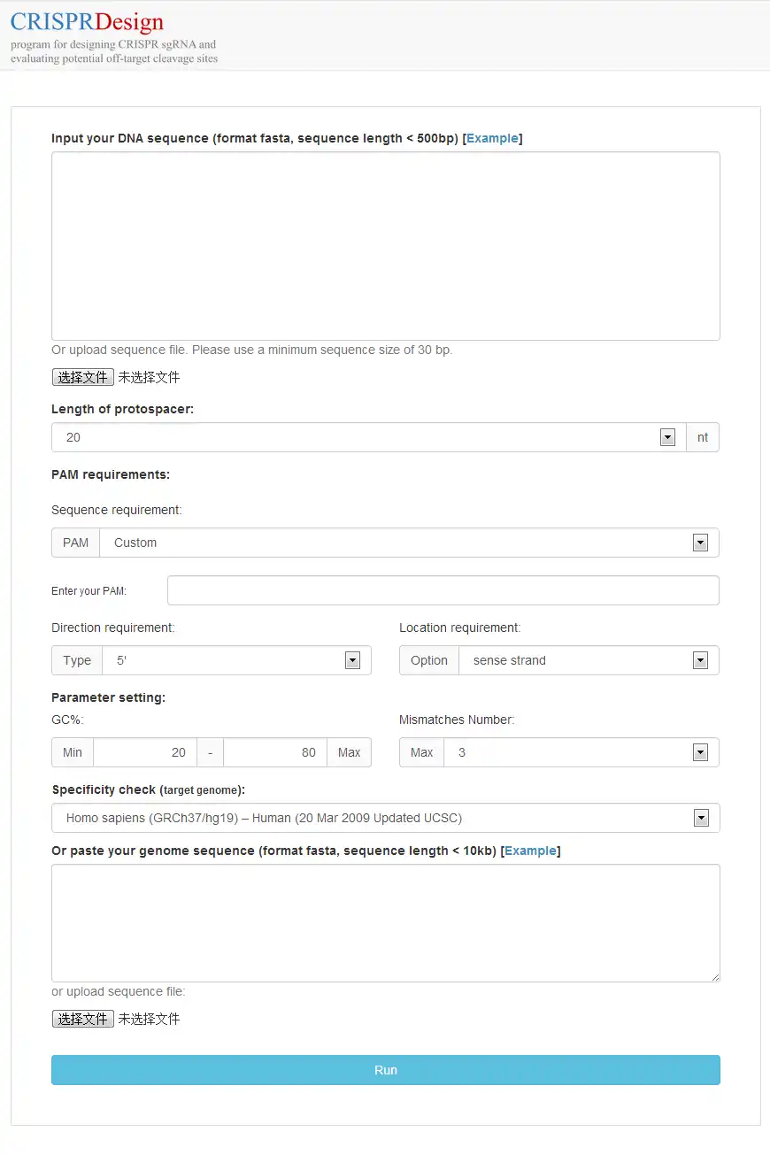Click the Run button

(385, 1069)
